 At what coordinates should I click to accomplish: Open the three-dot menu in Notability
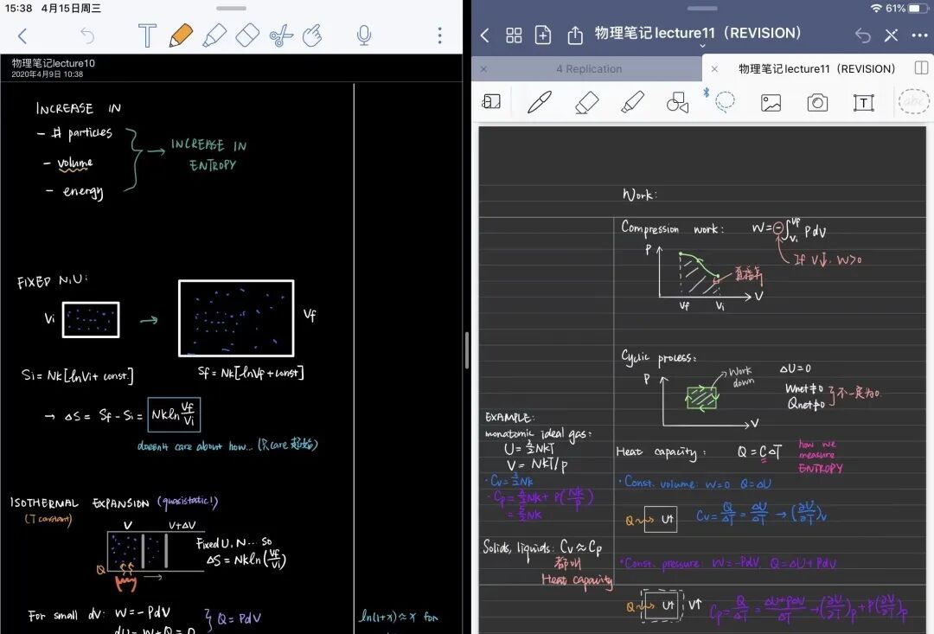tap(439, 35)
